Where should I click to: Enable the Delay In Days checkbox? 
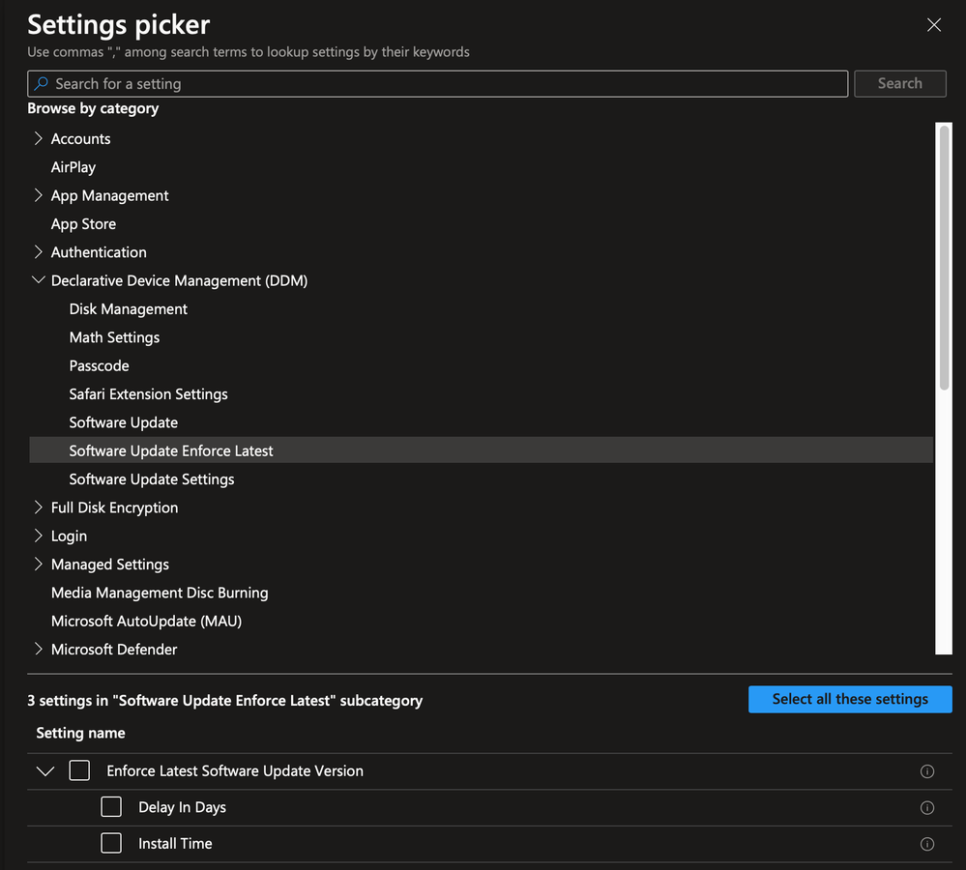coord(111,807)
